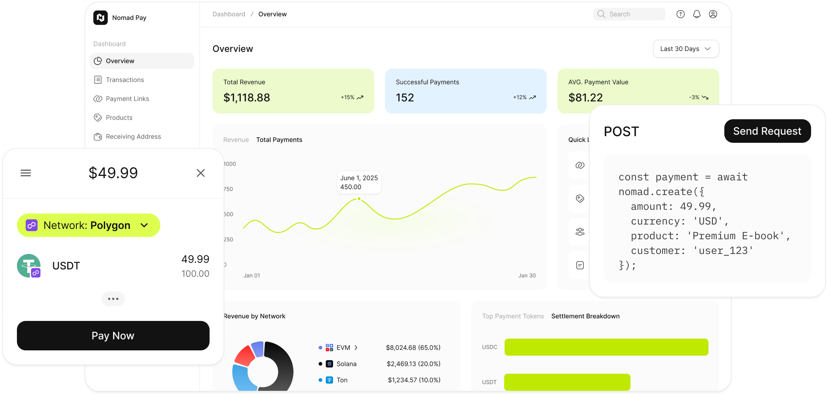Select the Transactions icon in the sidebar
Viewport: 828px width, 396px height.
(97, 79)
